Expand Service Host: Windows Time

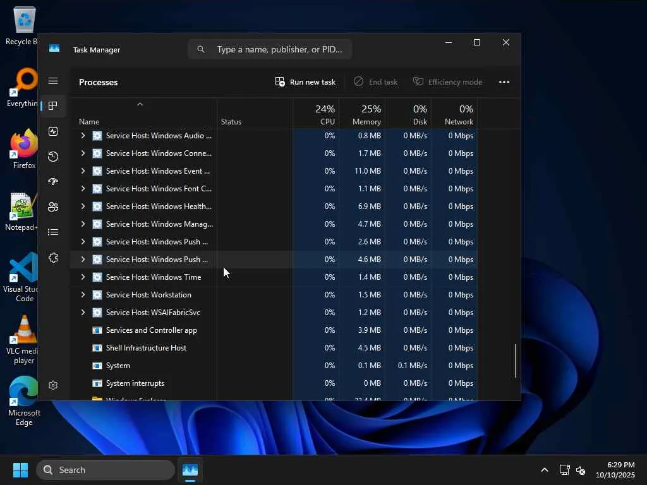click(x=83, y=277)
